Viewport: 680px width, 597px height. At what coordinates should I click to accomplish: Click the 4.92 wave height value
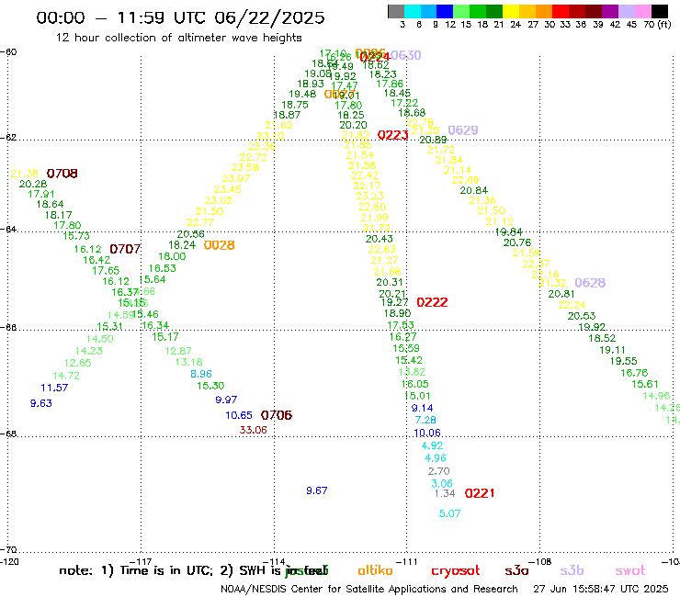[x=433, y=445]
